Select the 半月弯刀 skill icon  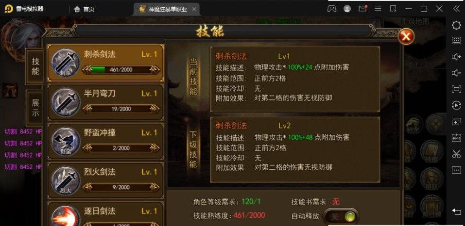pos(66,102)
